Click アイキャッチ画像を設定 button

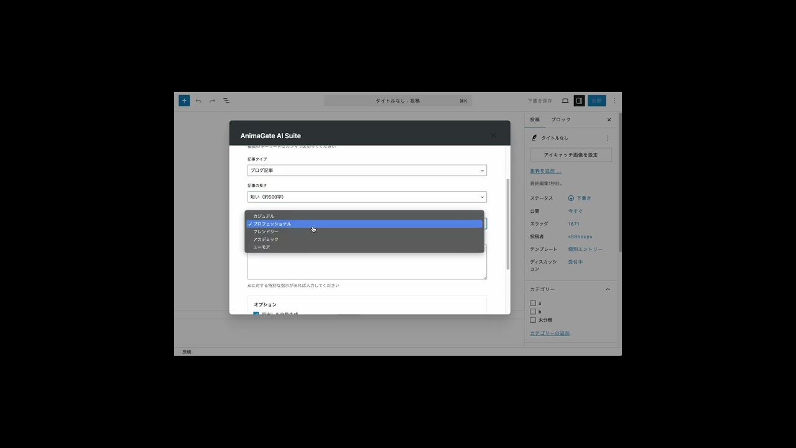point(571,155)
